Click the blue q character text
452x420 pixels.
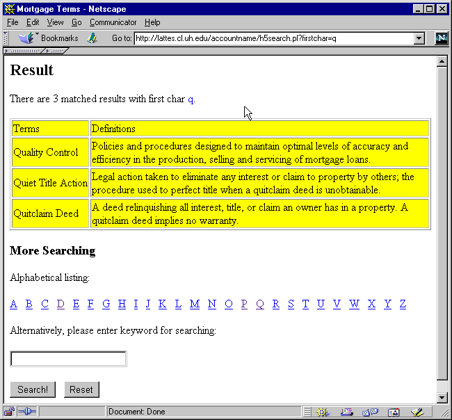pos(191,99)
